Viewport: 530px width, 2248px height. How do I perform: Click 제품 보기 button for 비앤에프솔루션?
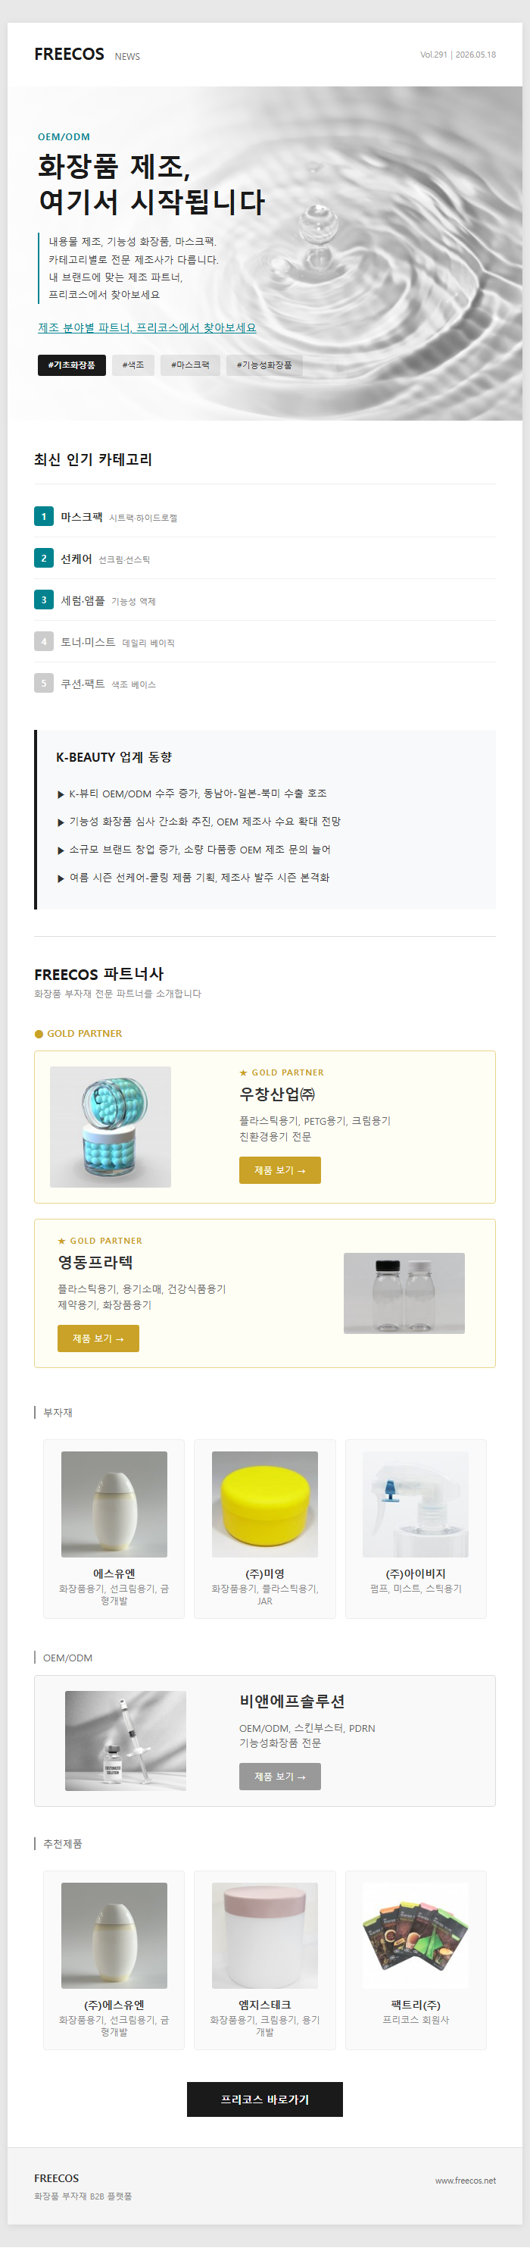[280, 1777]
